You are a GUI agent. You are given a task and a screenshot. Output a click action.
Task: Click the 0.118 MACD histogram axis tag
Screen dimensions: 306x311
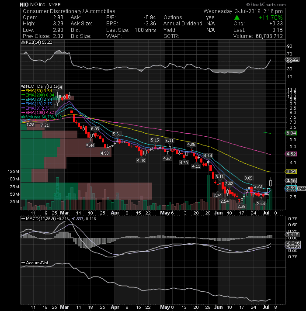[292, 235]
